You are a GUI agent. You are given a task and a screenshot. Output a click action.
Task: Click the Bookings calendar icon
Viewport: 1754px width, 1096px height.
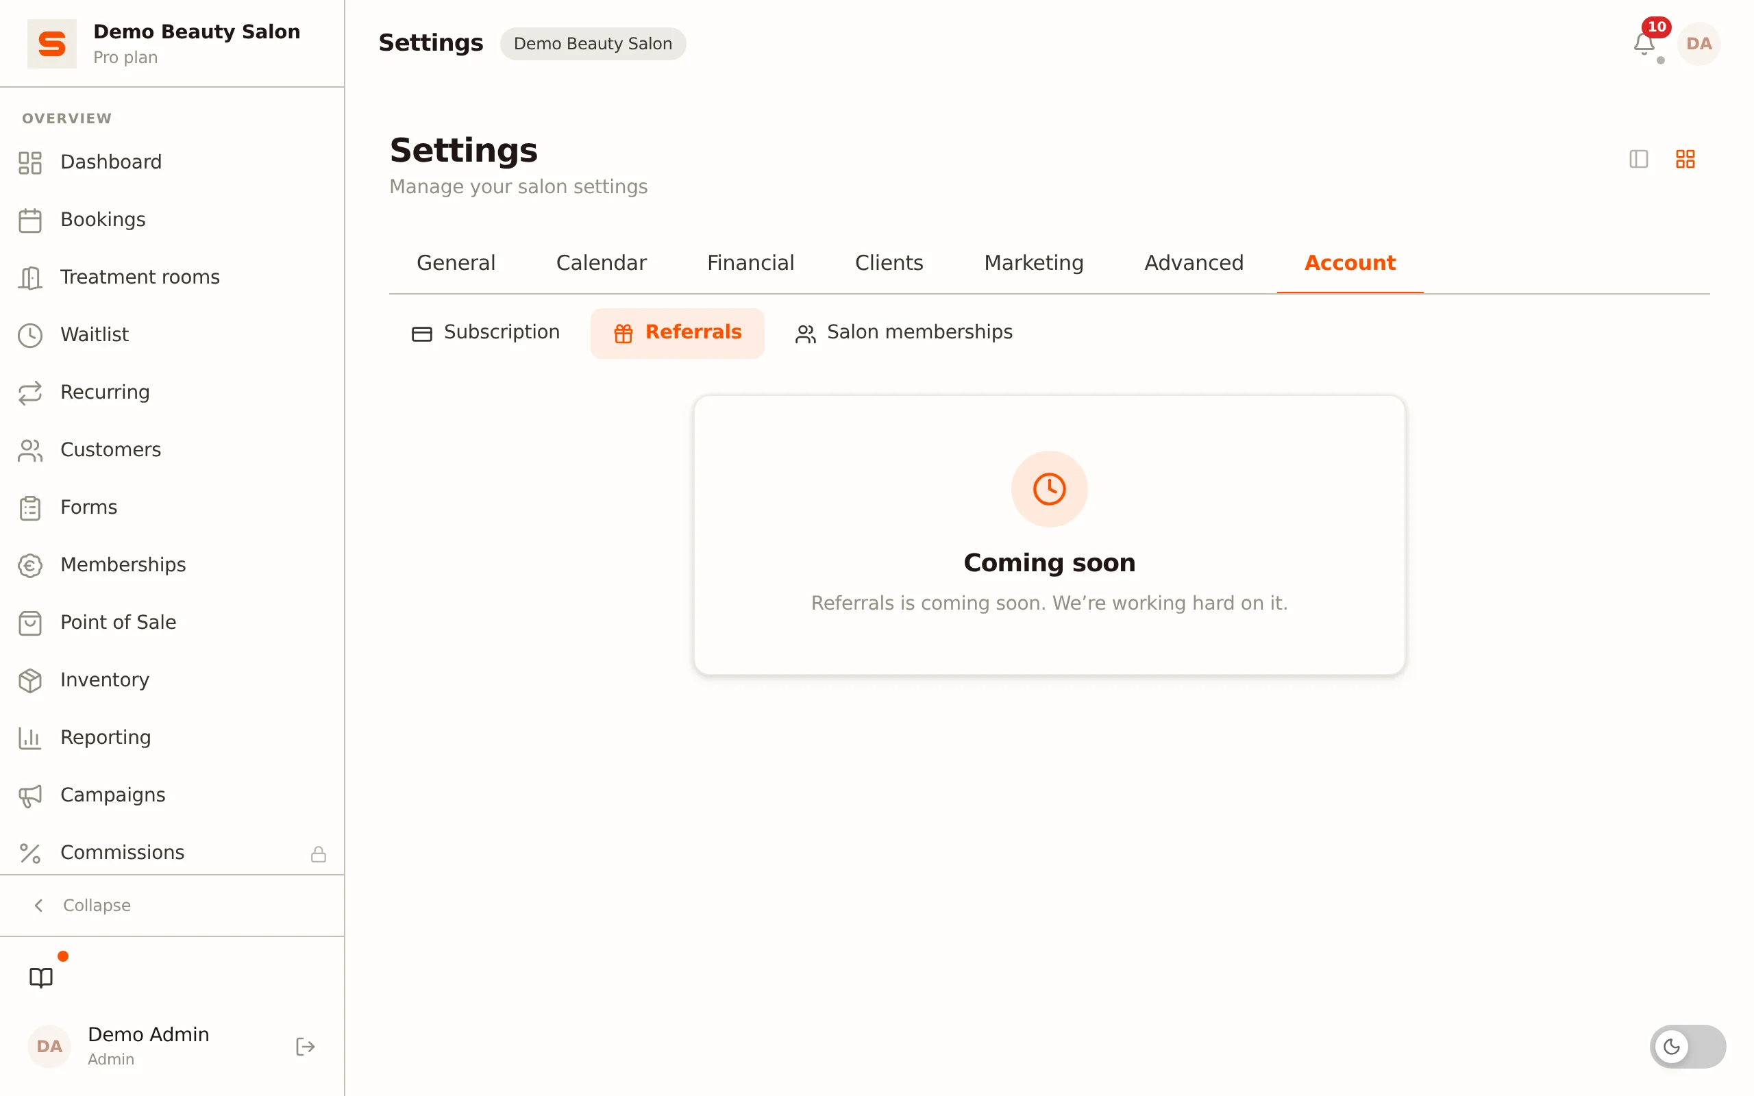29,220
